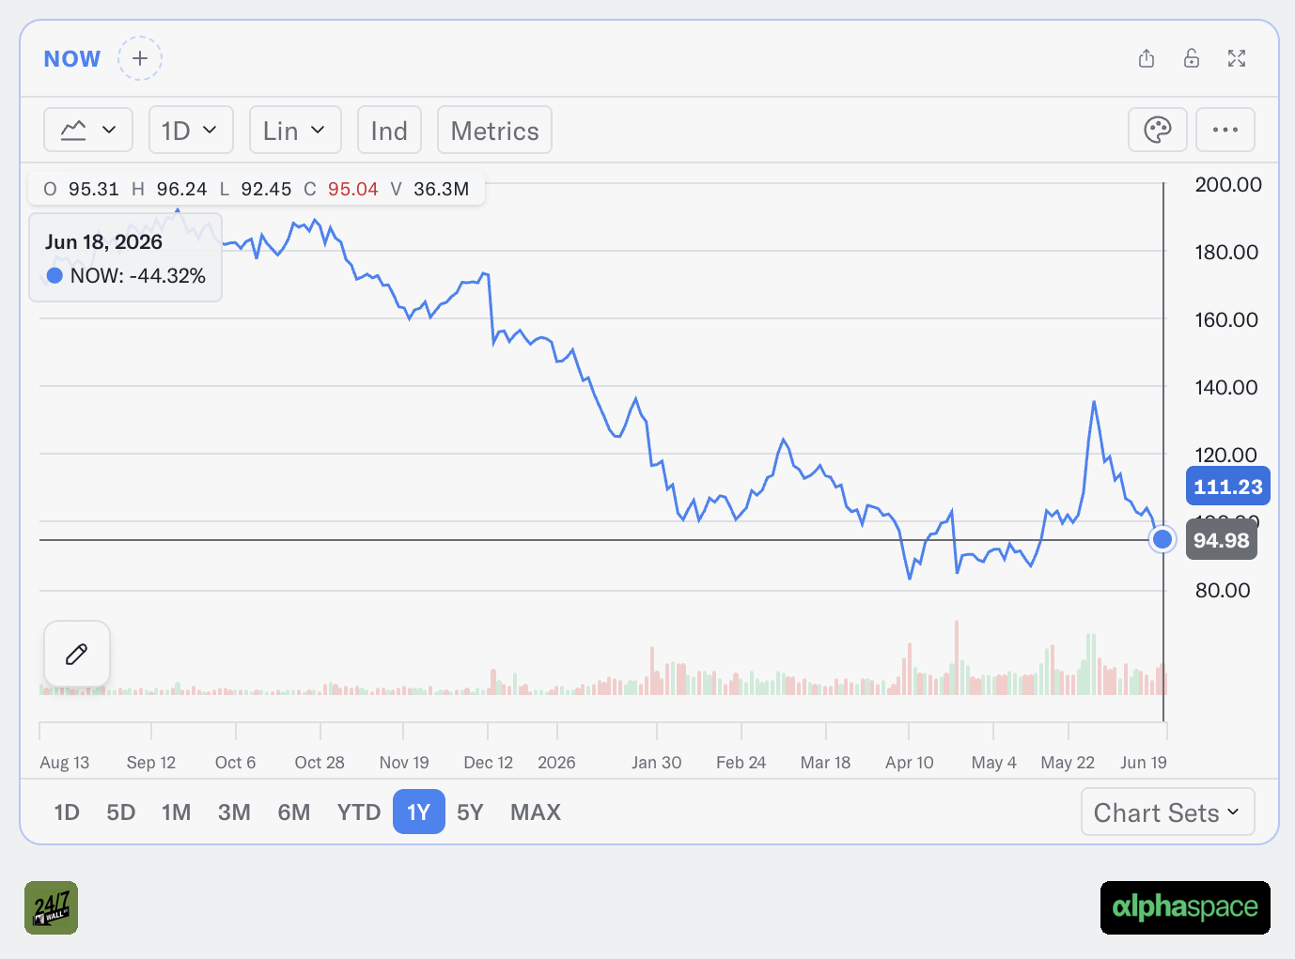Open the more options ellipsis menu
Screen dimensions: 1295x959
1225,130
